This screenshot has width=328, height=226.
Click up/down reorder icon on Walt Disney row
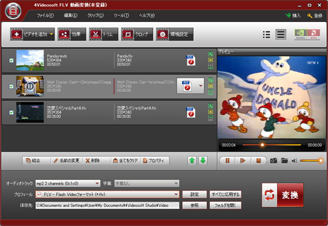[x=210, y=92]
